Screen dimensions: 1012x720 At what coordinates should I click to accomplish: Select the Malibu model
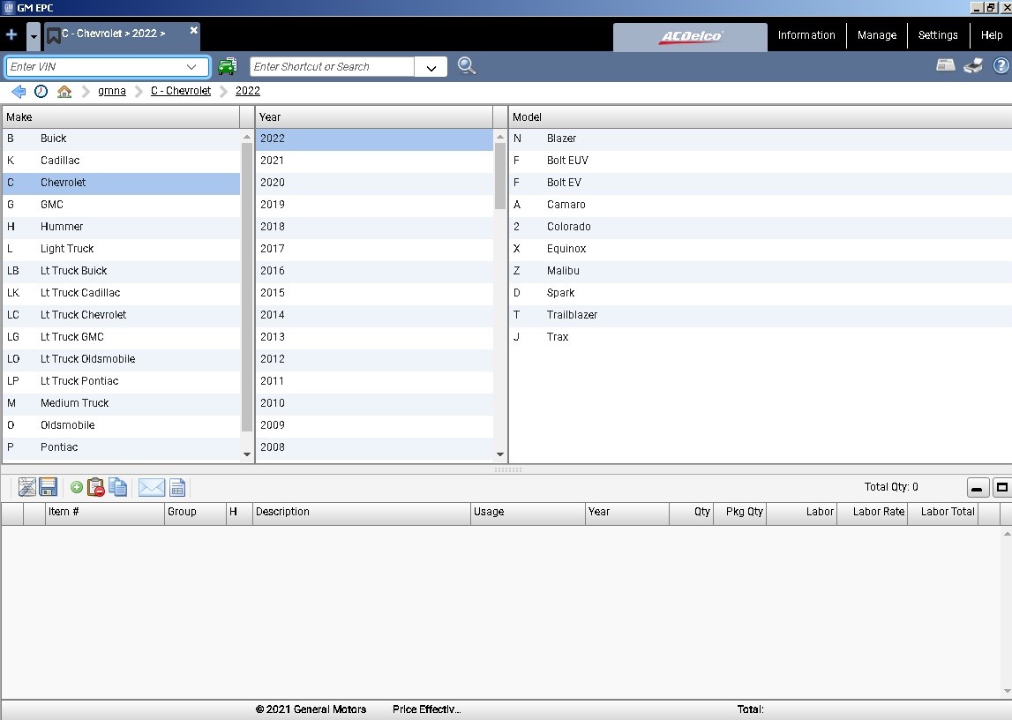pyautogui.click(x=761, y=271)
